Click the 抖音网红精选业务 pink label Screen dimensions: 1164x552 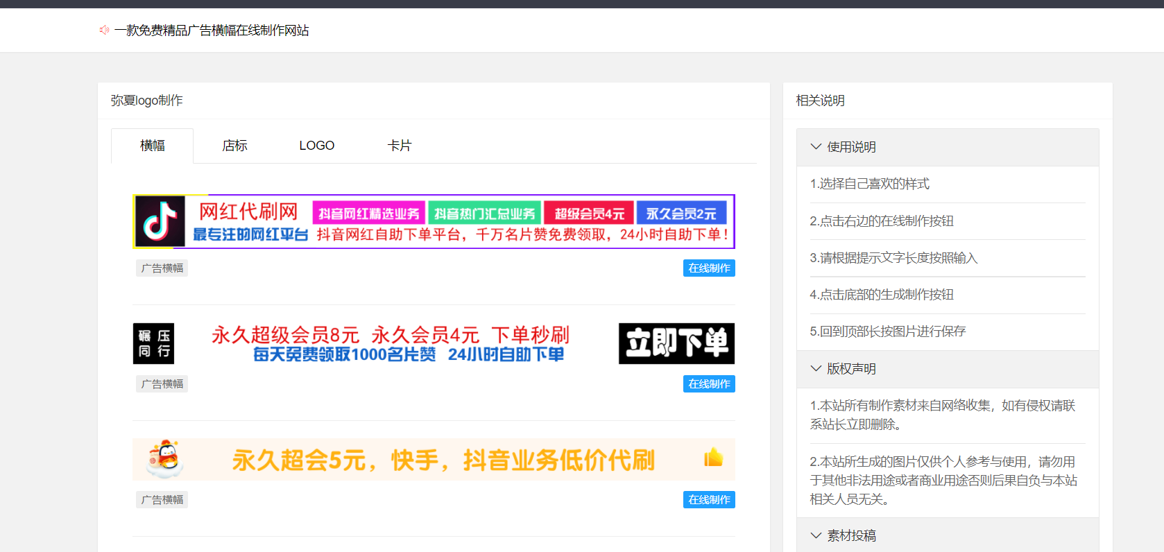(x=369, y=214)
